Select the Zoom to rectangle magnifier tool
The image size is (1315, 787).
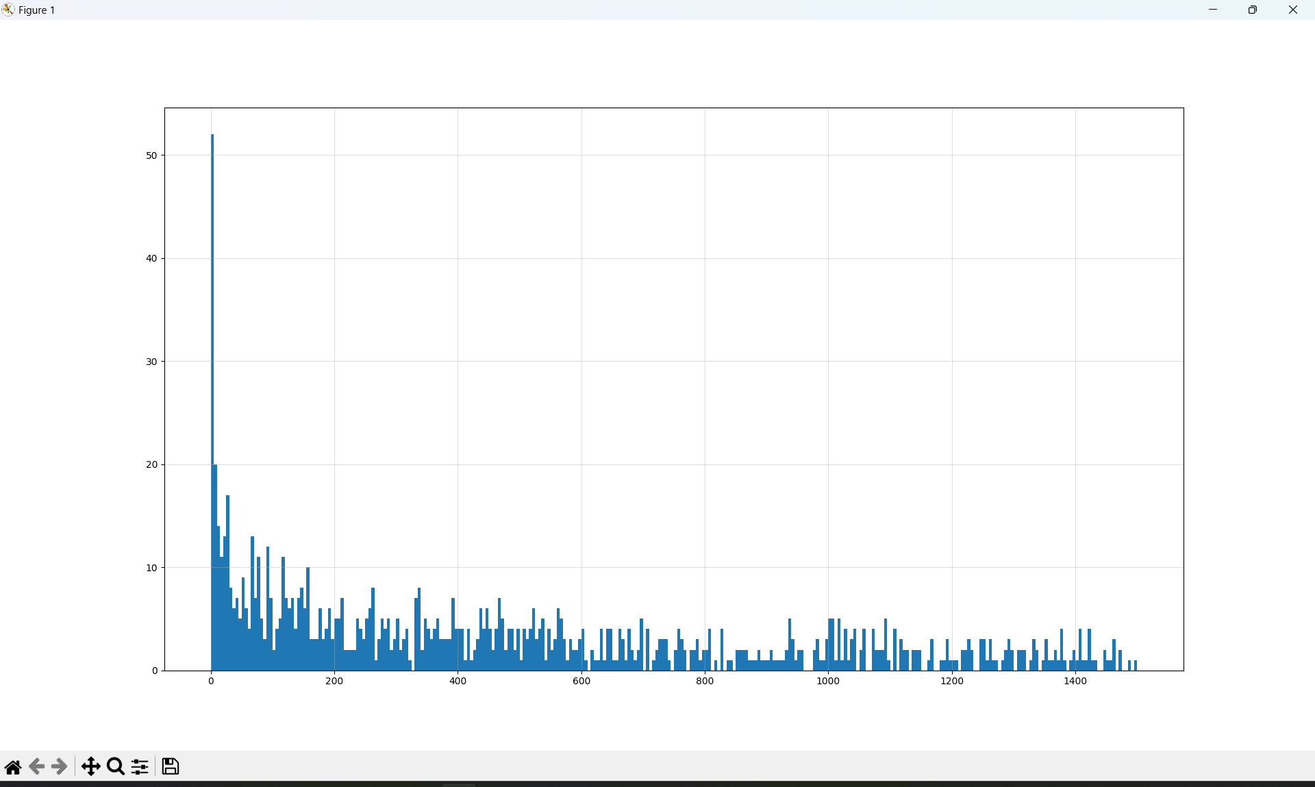click(116, 766)
